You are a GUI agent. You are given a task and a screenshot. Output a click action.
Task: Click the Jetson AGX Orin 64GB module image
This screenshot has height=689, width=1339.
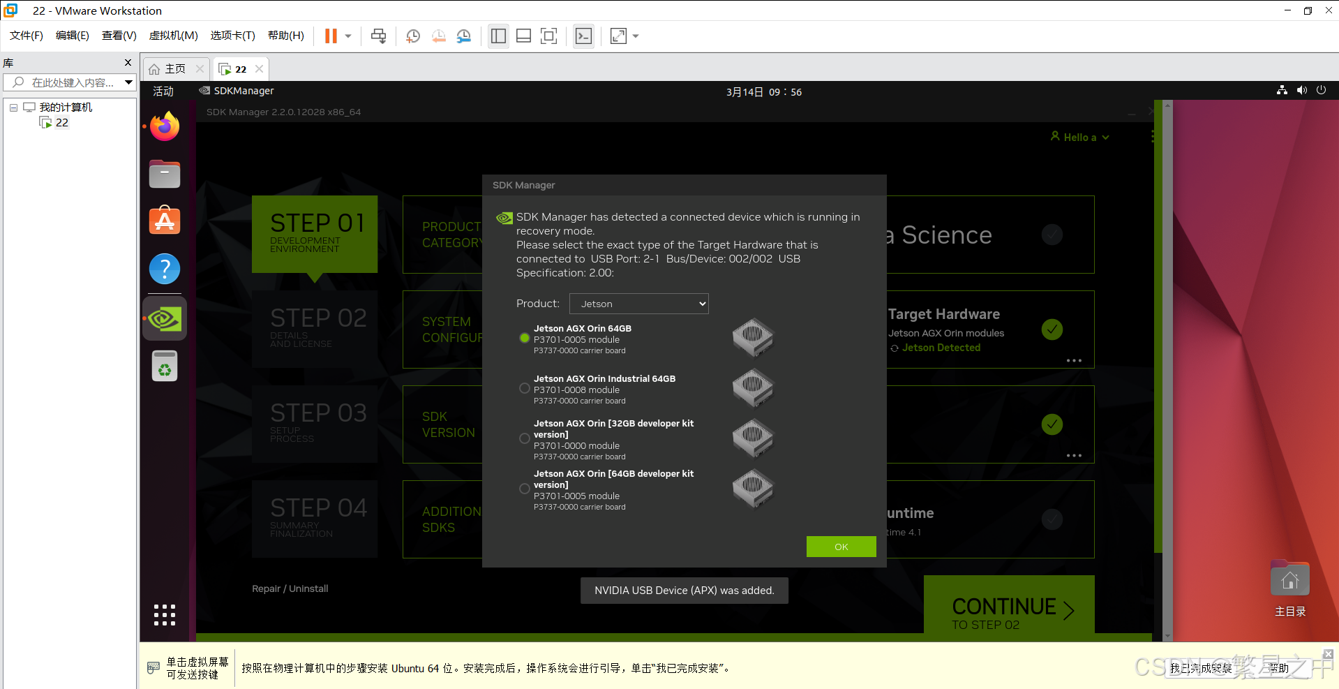[753, 337]
